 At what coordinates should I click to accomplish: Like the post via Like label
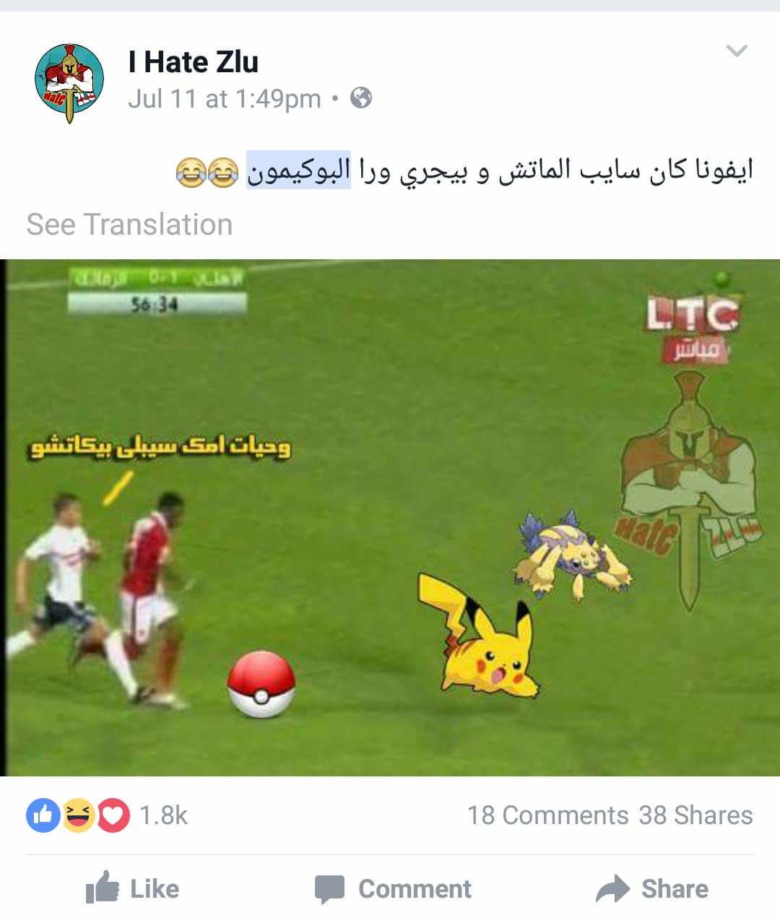155,889
